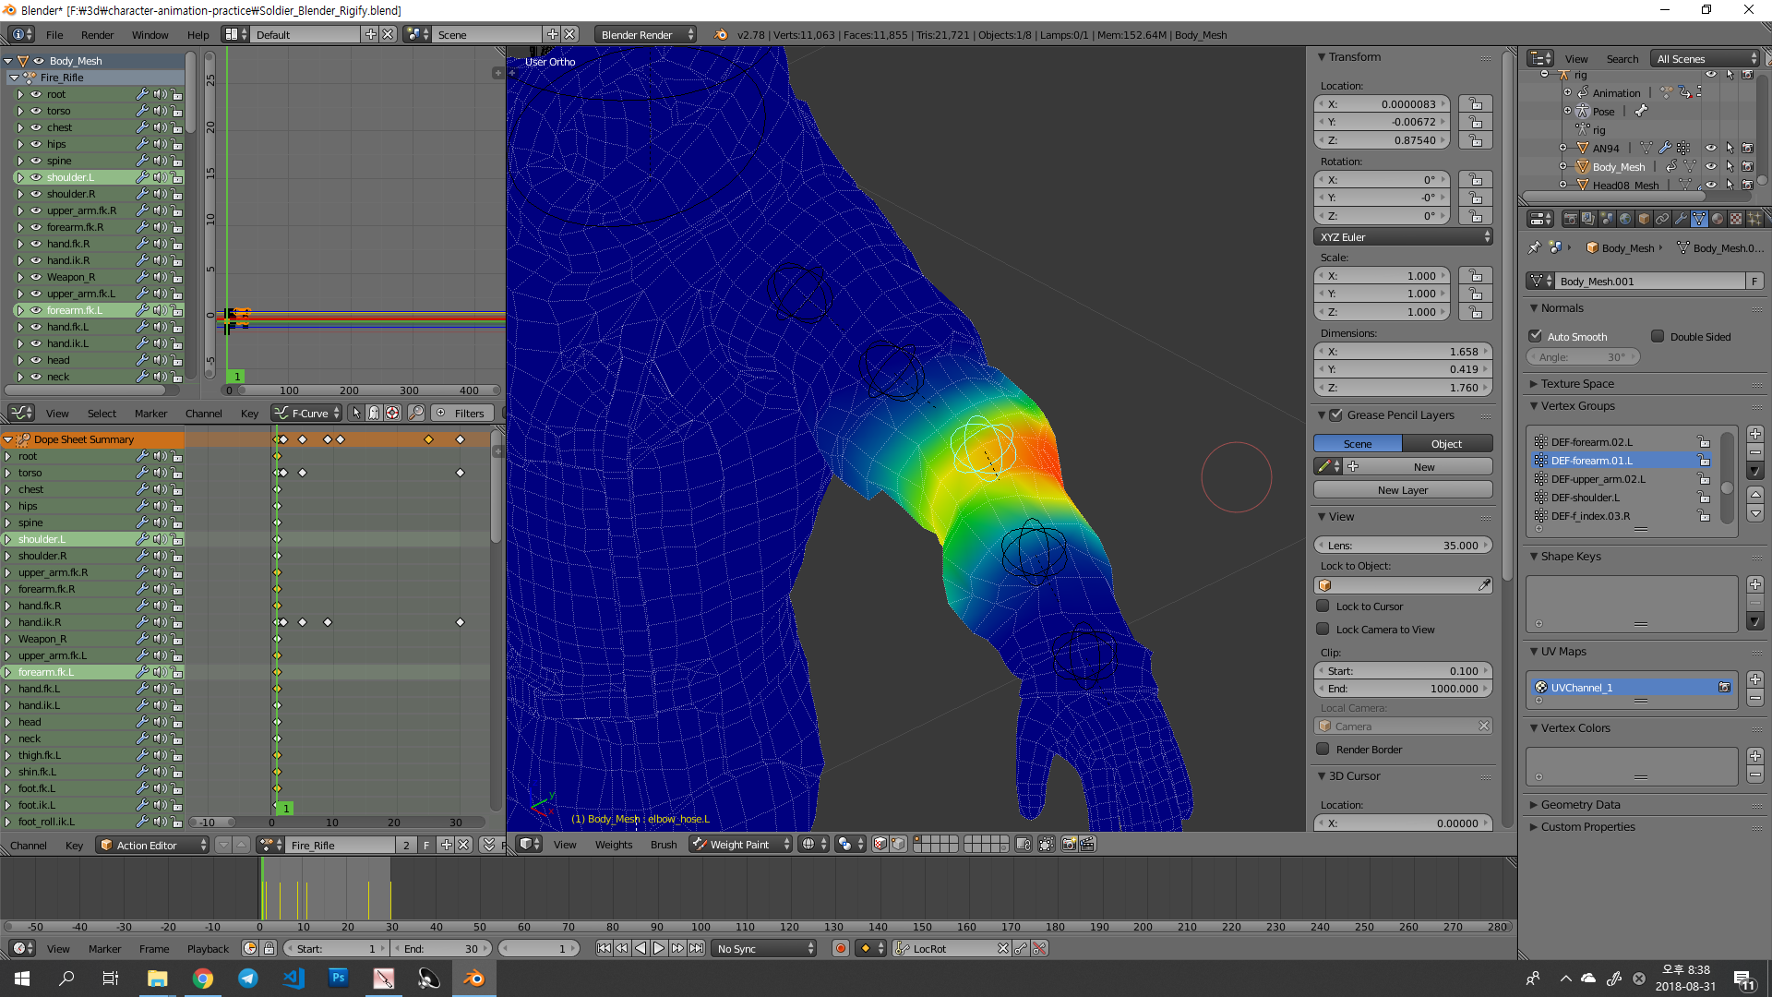Enable the Double Sided checkbox
The width and height of the screenshot is (1772, 997).
click(x=1658, y=336)
